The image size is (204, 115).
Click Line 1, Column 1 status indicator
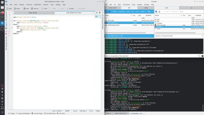coord(57,111)
